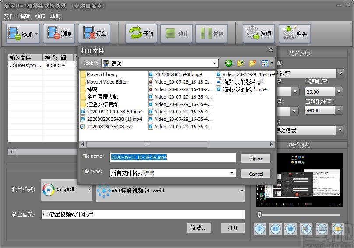Image resolution: width=354 pixels, height=248 pixels.
Task: Click the view menu grid icon
Action: point(265,64)
